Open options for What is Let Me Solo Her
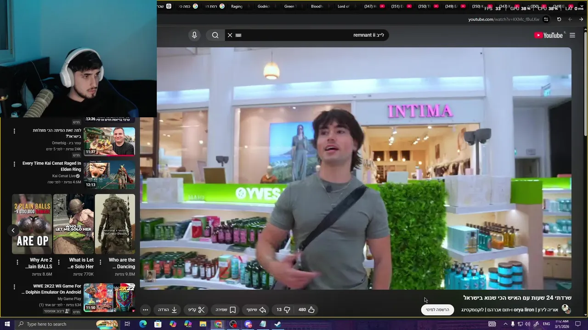Screen dimensions: 588x330 click(x=59, y=263)
